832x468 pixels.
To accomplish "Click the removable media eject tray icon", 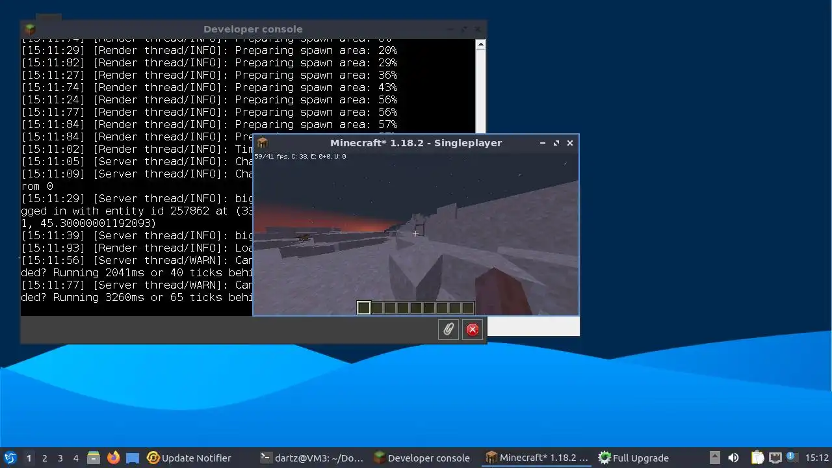I will (x=715, y=458).
